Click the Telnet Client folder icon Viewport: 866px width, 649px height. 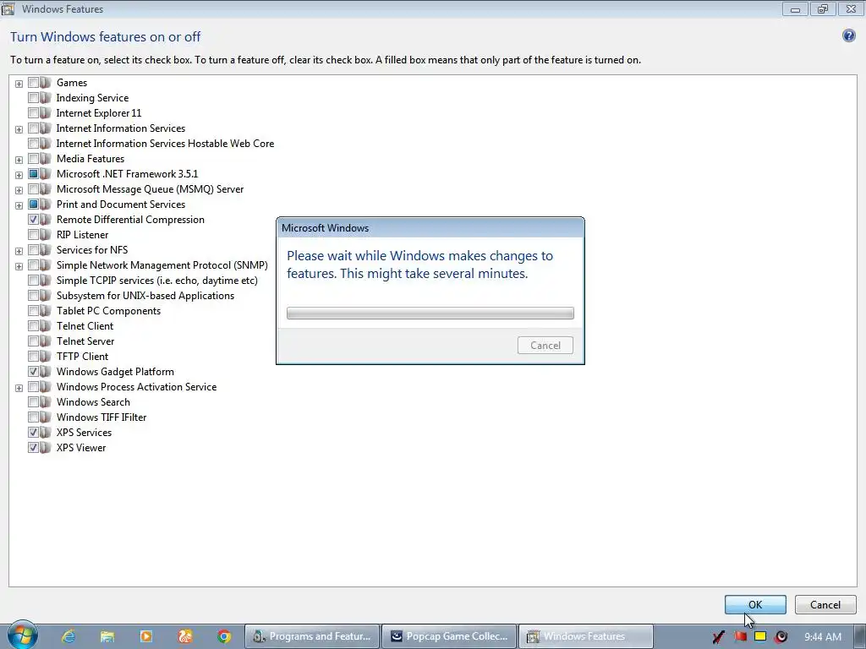46,326
